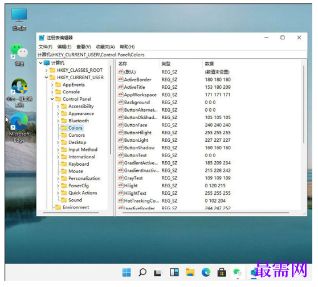
Task: Select the Environment key
Action: 76,207
